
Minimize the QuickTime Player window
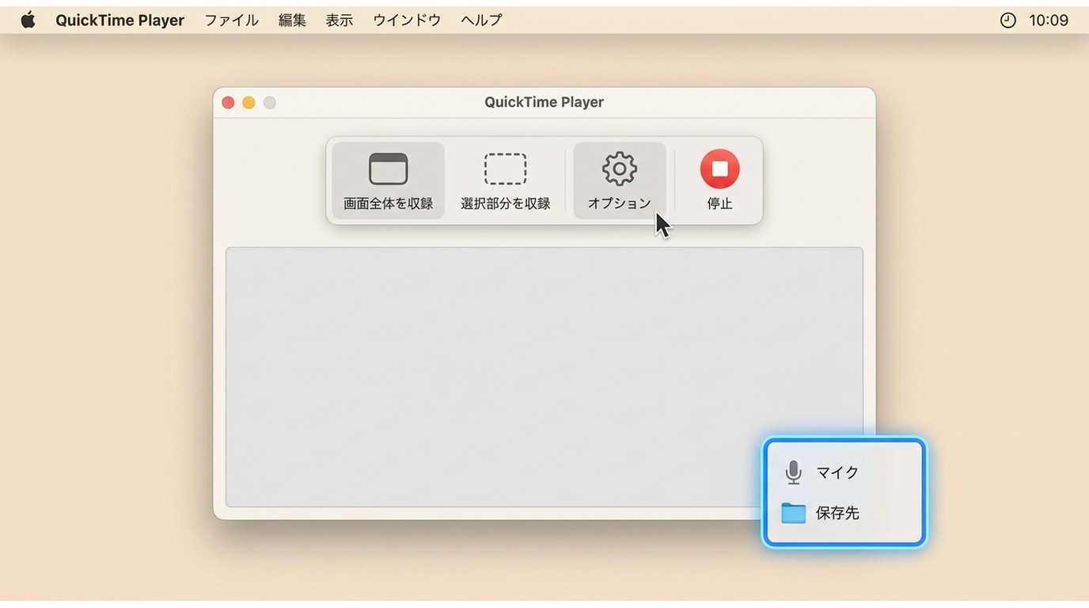249,103
